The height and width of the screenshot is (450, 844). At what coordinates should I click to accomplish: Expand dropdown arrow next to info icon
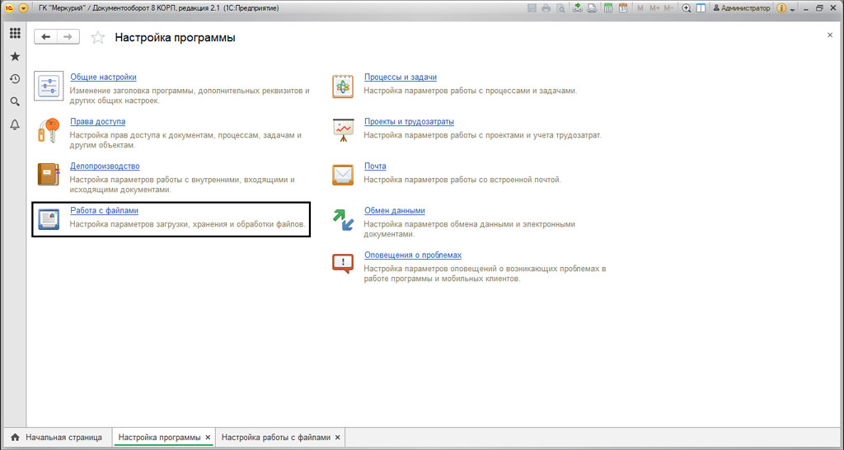pos(793,8)
